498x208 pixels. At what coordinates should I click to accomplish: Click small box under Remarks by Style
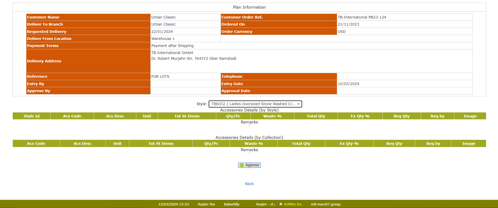click(x=249, y=125)
